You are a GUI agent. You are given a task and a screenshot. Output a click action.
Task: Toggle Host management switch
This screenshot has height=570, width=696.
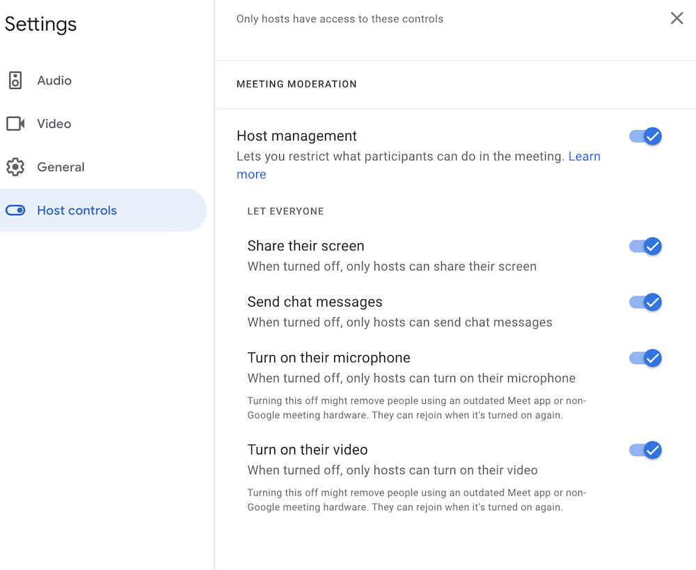(645, 136)
